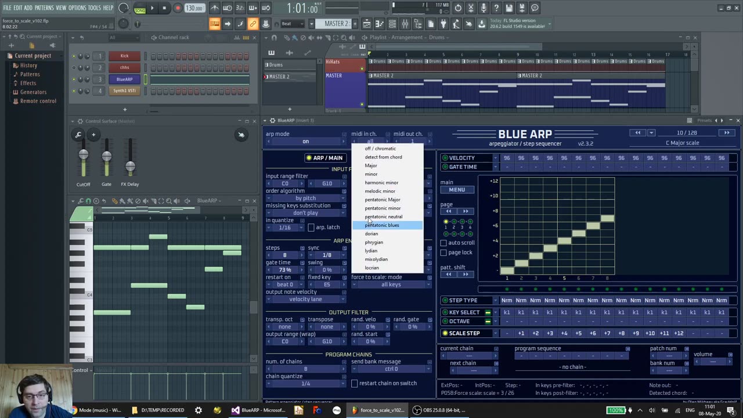Screen dimensions: 743x418
Task: Expand History in the browser
Action: point(28,66)
